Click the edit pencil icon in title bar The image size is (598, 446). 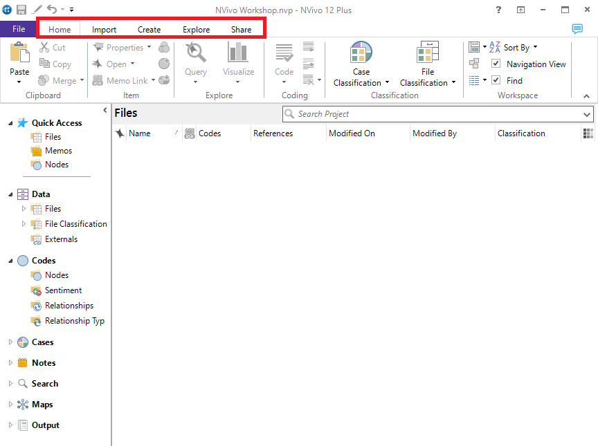click(37, 9)
